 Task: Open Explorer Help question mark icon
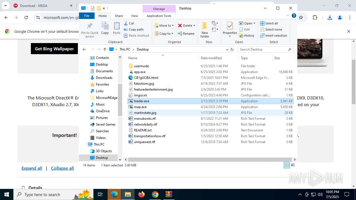click(x=294, y=16)
